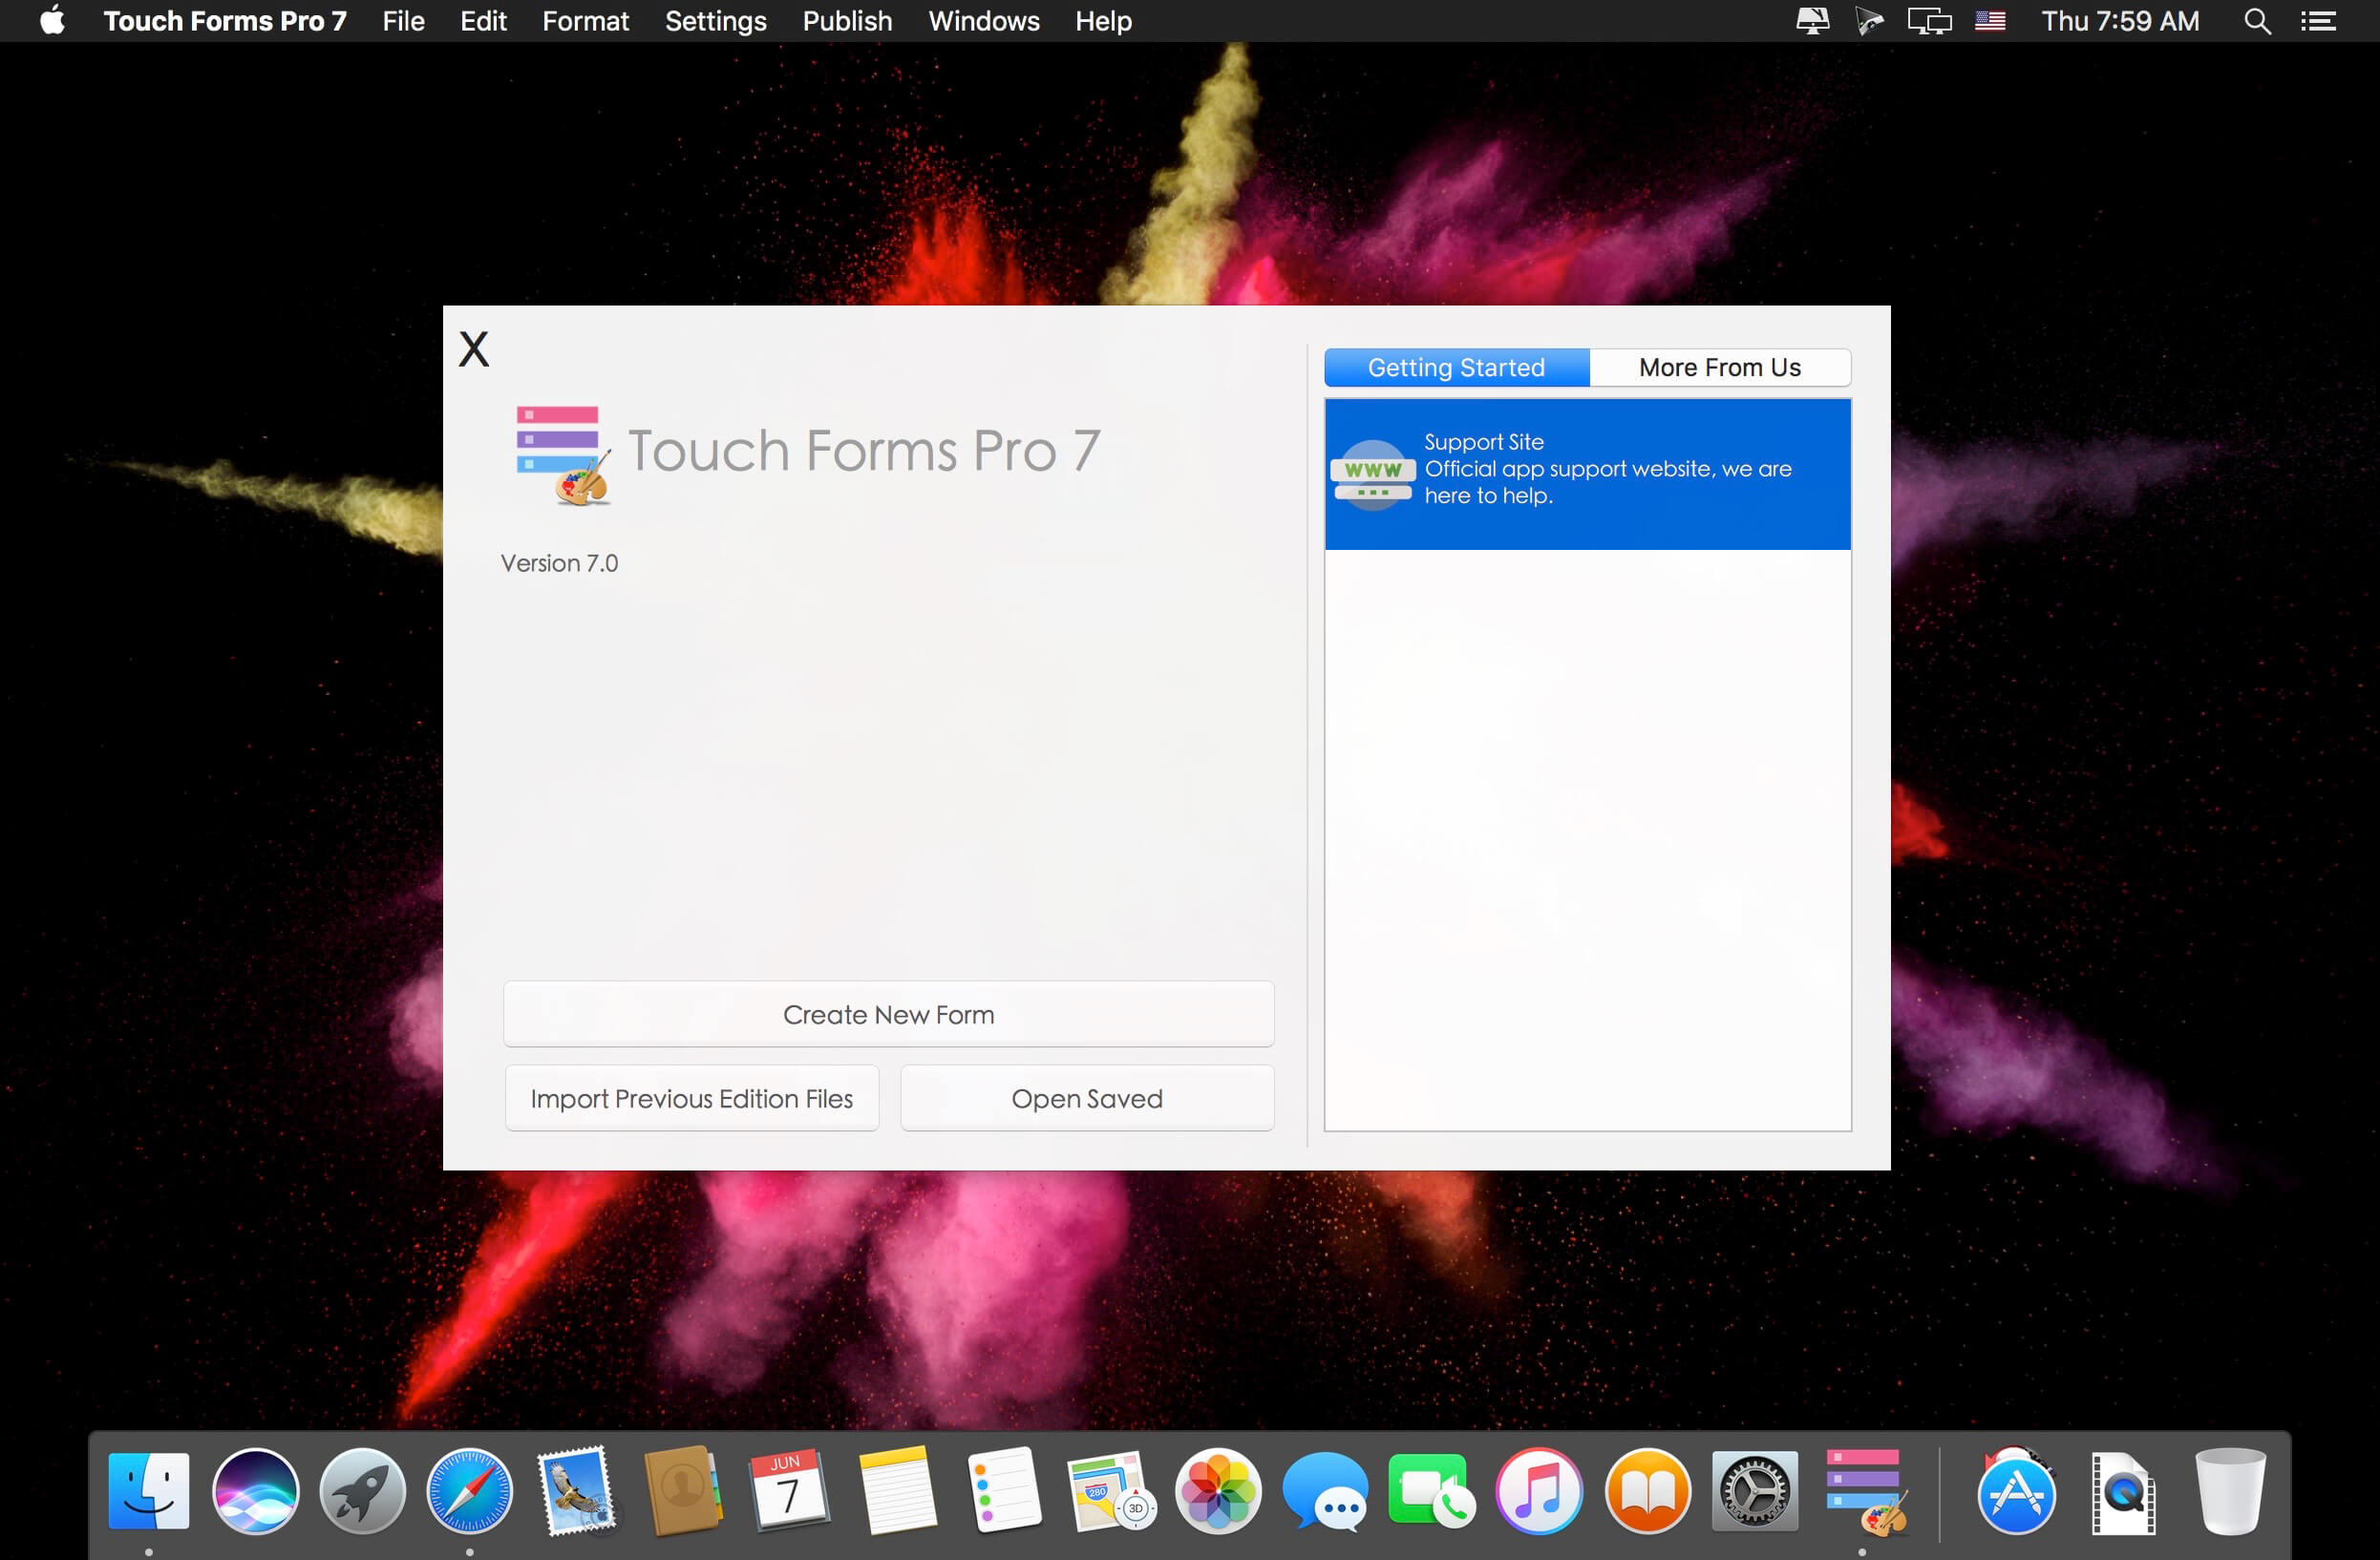
Task: Open Safari from the Dock
Action: tap(470, 1491)
